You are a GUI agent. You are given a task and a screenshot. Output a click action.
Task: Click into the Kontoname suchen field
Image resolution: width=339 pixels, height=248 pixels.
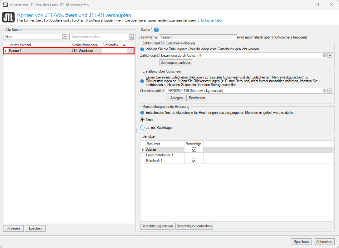coord(98,37)
